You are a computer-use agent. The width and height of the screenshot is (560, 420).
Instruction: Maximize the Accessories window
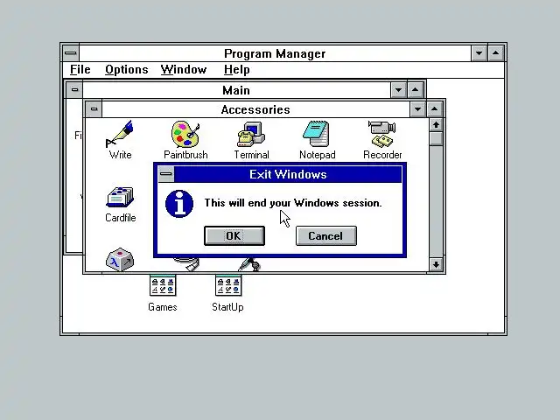click(x=434, y=109)
